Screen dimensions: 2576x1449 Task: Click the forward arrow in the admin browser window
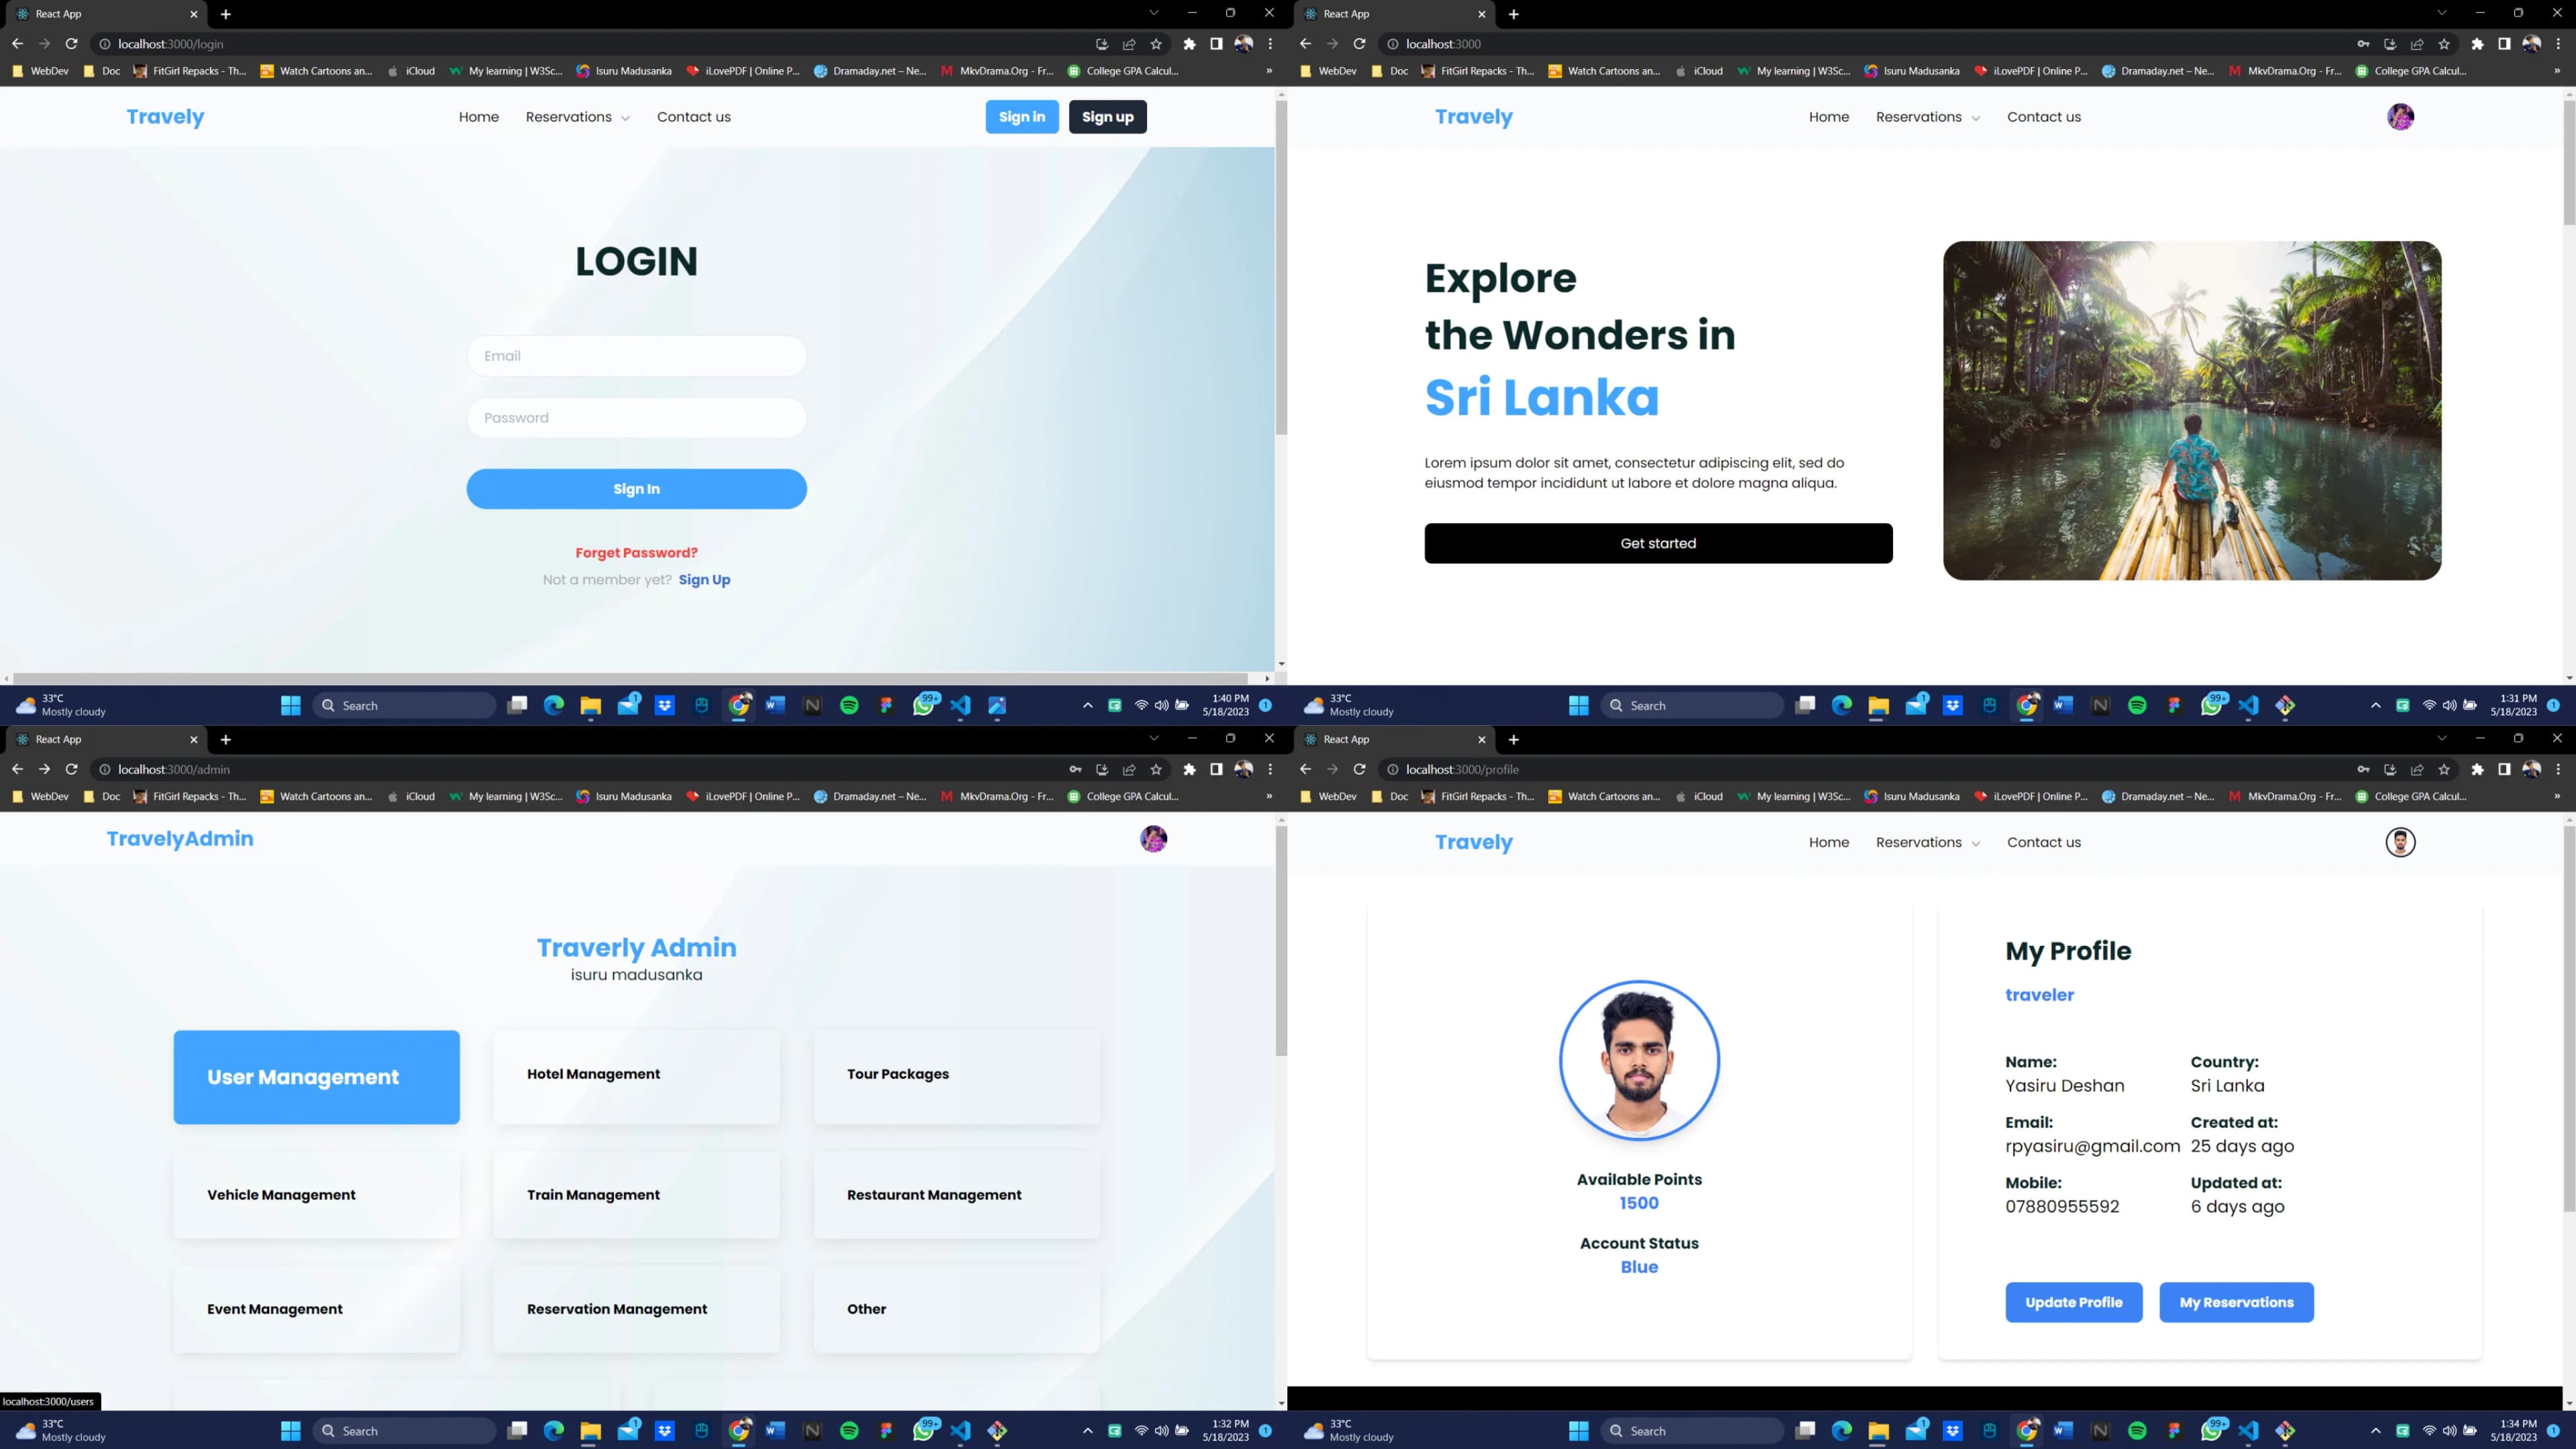[x=44, y=769]
